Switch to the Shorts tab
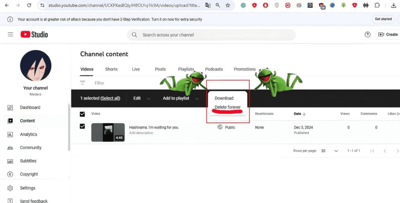The height and width of the screenshot is (203, 400). 111,69
